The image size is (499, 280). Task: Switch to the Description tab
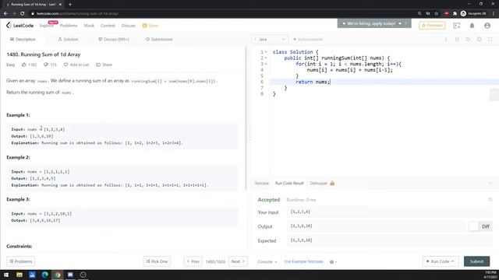pyautogui.click(x=23, y=40)
